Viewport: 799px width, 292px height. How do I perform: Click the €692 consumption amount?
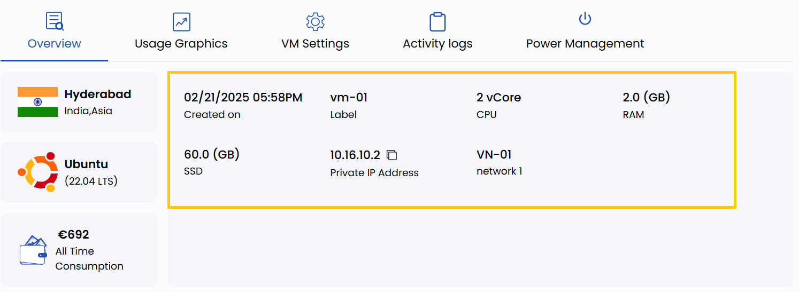tap(74, 234)
